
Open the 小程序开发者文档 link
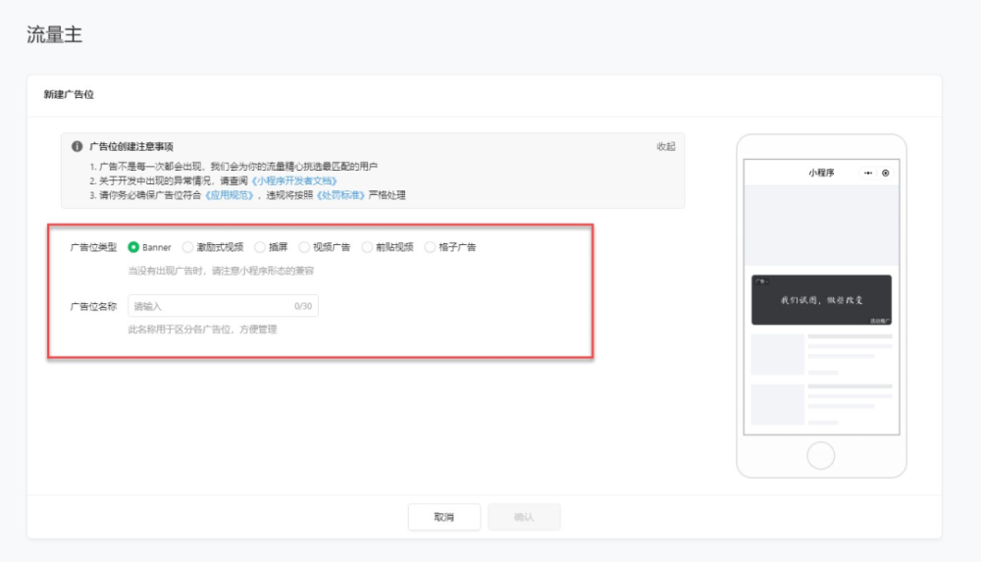pyautogui.click(x=294, y=180)
